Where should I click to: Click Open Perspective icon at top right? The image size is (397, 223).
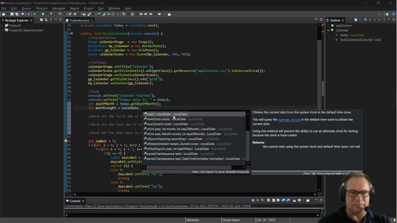[x=387, y=14]
